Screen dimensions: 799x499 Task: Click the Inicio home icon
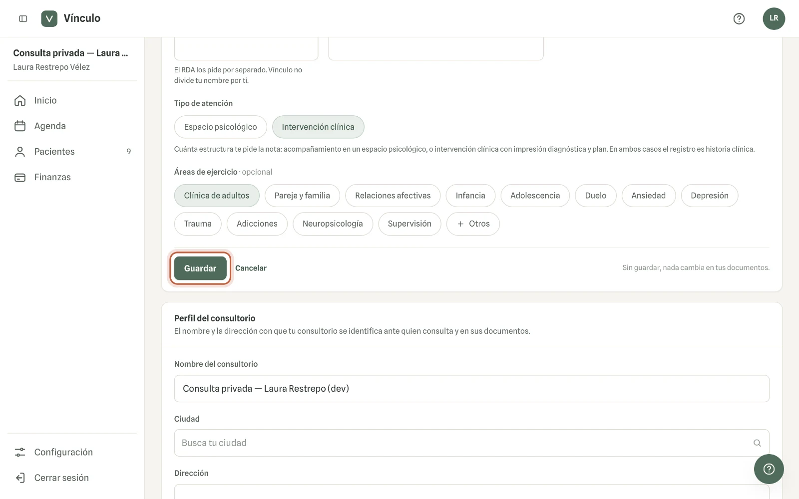[20, 100]
